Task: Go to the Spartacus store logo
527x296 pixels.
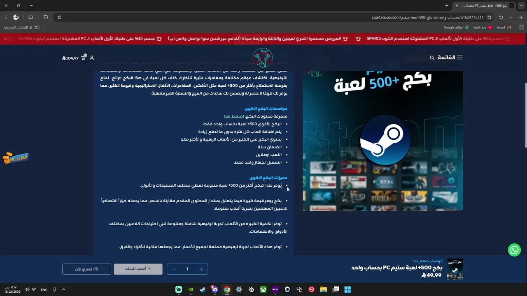Action: click(263, 58)
